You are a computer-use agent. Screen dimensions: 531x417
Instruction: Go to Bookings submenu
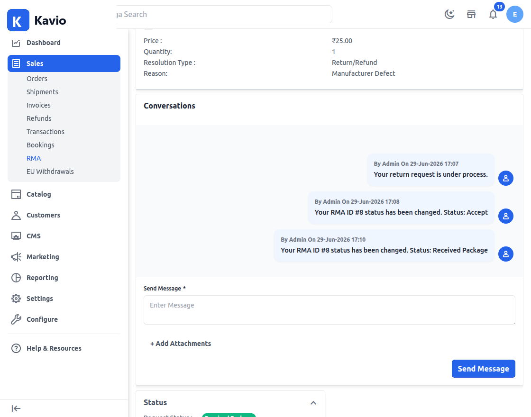click(x=40, y=145)
